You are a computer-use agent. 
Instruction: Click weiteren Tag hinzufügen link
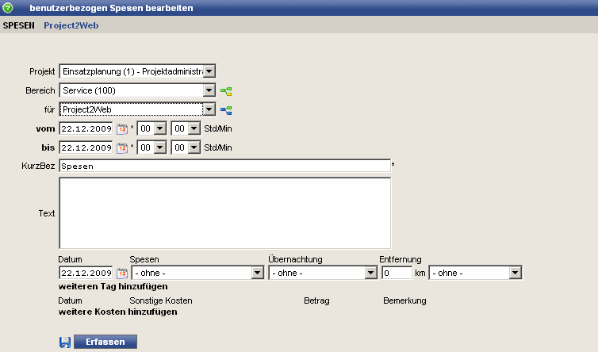pyautogui.click(x=113, y=286)
